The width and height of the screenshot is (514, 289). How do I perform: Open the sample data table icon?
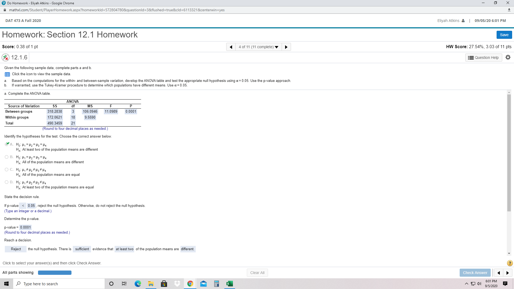[x=7, y=74]
